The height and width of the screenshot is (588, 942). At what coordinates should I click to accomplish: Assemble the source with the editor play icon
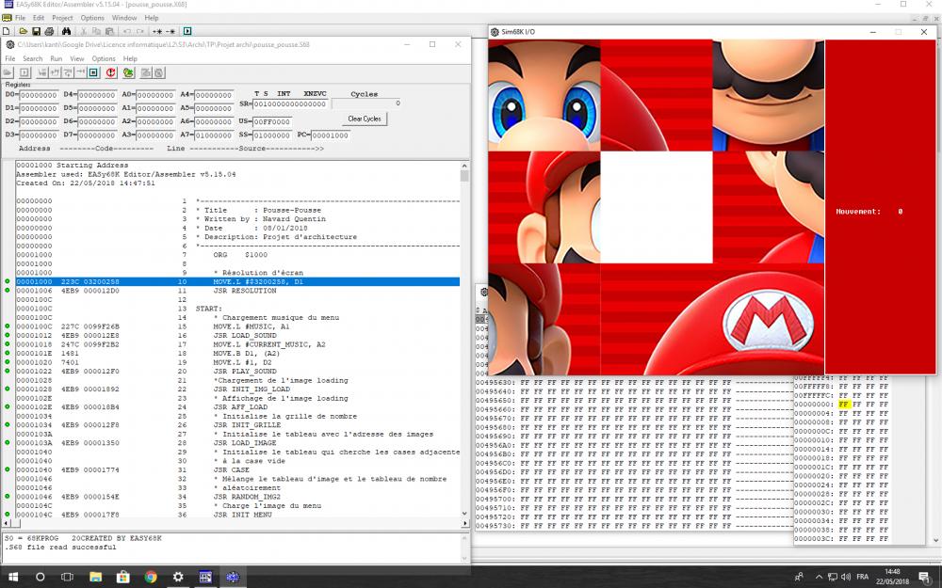(x=187, y=31)
